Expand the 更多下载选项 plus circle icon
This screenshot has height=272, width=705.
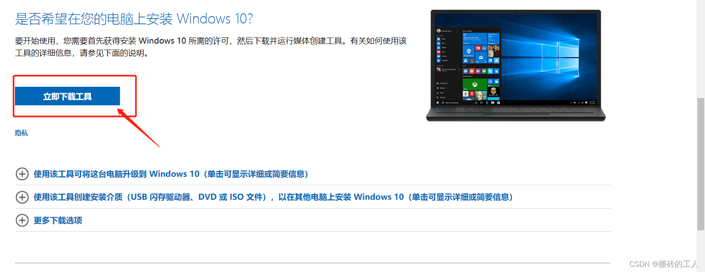click(x=22, y=220)
